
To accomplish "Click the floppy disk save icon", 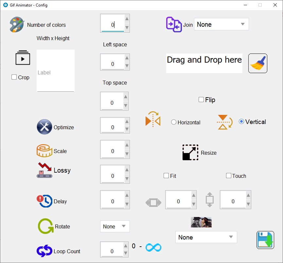I will pyautogui.click(x=265, y=240).
